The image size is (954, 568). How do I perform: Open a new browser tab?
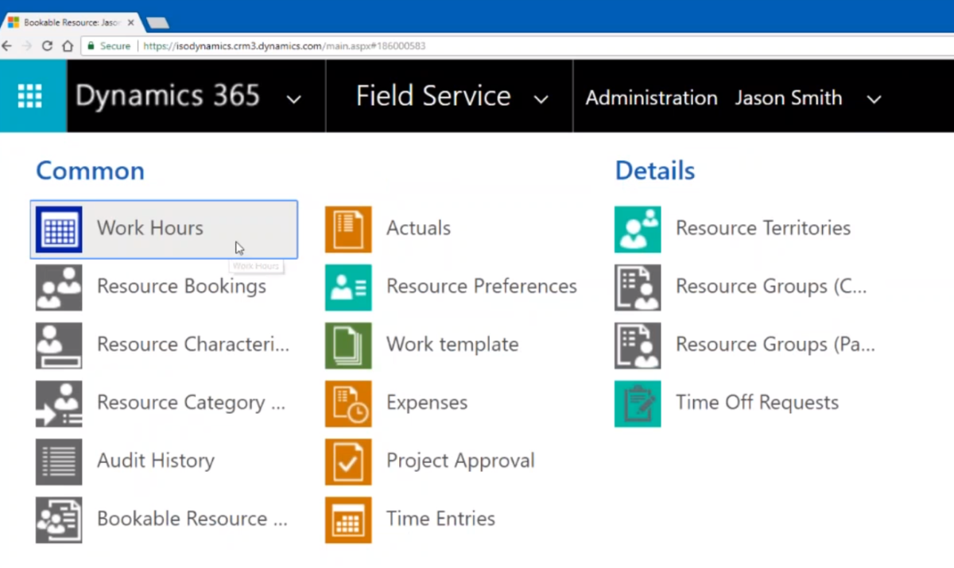[x=157, y=23]
